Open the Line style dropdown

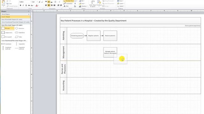[x=82, y=3]
